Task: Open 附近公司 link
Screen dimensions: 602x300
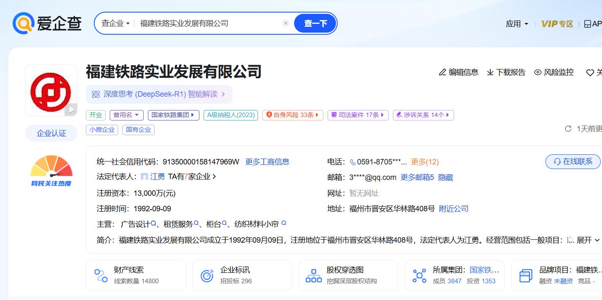Action: pyautogui.click(x=454, y=209)
